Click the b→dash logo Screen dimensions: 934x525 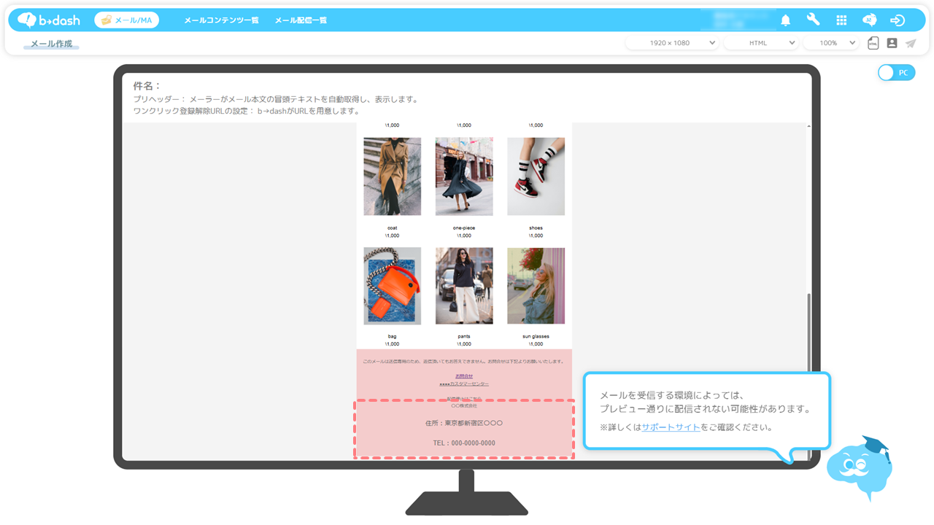(49, 20)
